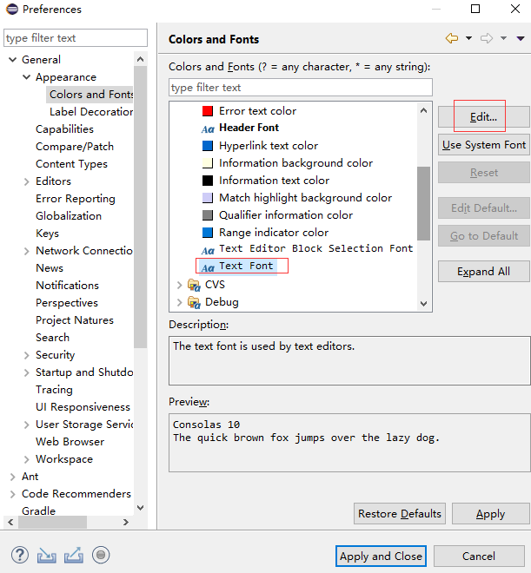Click the Import preferences icon
This screenshot has width=531, height=573.
[x=47, y=556]
